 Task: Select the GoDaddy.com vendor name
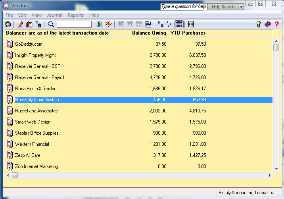point(29,44)
